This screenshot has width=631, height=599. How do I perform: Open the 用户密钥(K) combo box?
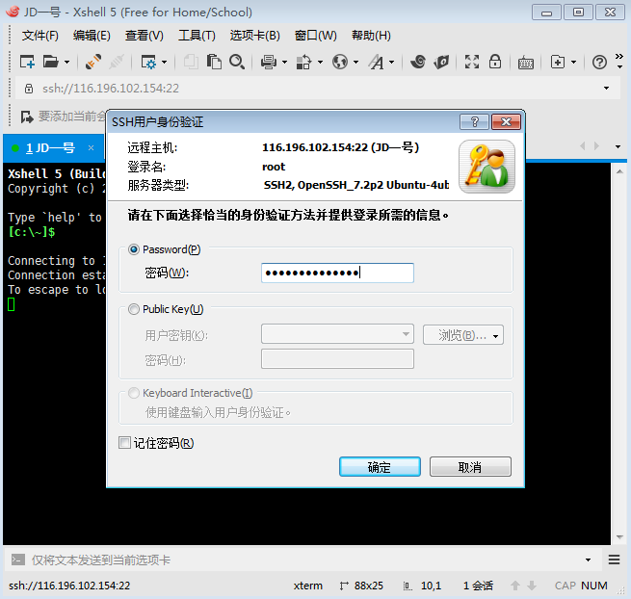(337, 334)
